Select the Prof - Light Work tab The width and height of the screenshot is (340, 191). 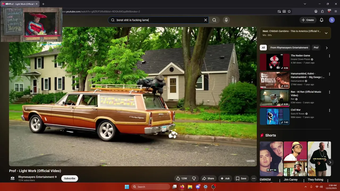[x=20, y=4]
